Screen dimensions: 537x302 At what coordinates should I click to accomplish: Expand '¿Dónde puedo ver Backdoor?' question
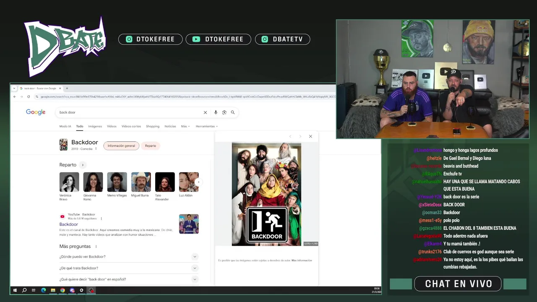(x=129, y=257)
